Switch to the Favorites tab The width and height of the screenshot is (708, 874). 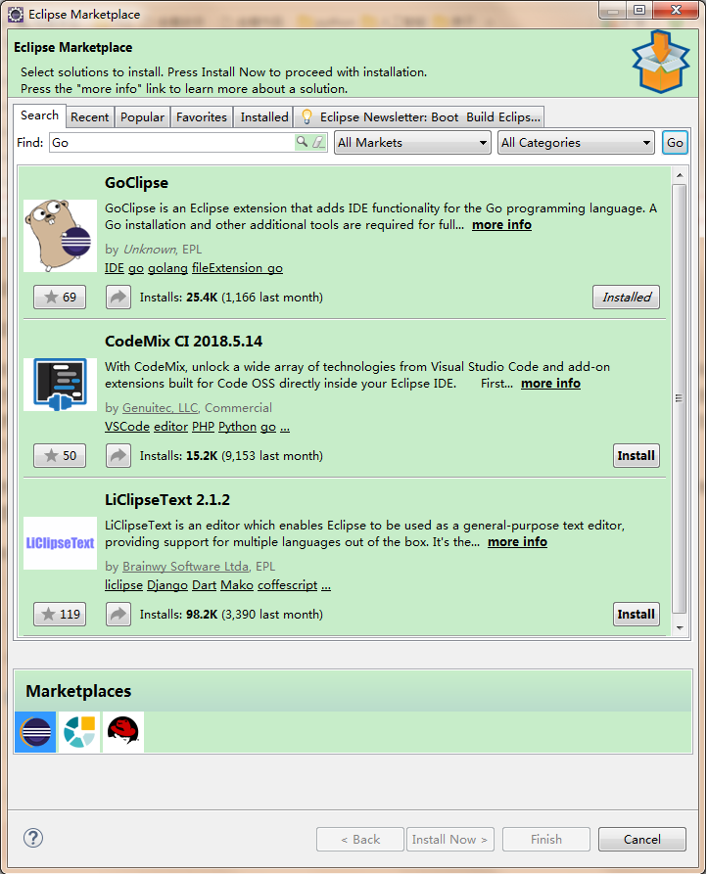point(202,117)
